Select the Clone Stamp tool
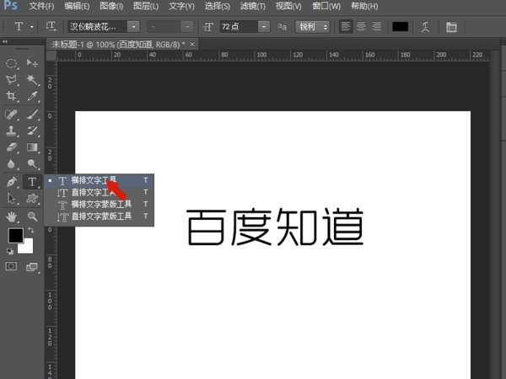Viewport: 506px width, 379px height. pyautogui.click(x=12, y=131)
